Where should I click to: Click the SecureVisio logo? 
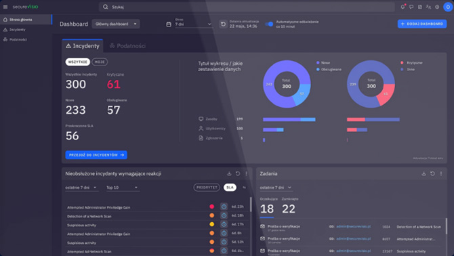coord(25,7)
